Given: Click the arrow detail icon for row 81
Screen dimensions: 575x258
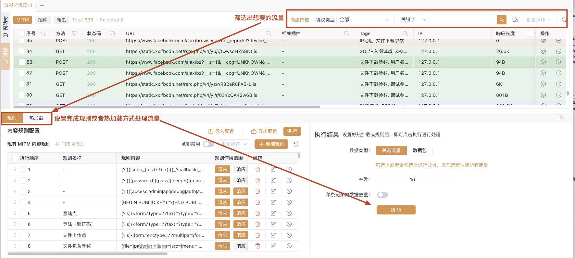Looking at the screenshot, I should coord(558,84).
